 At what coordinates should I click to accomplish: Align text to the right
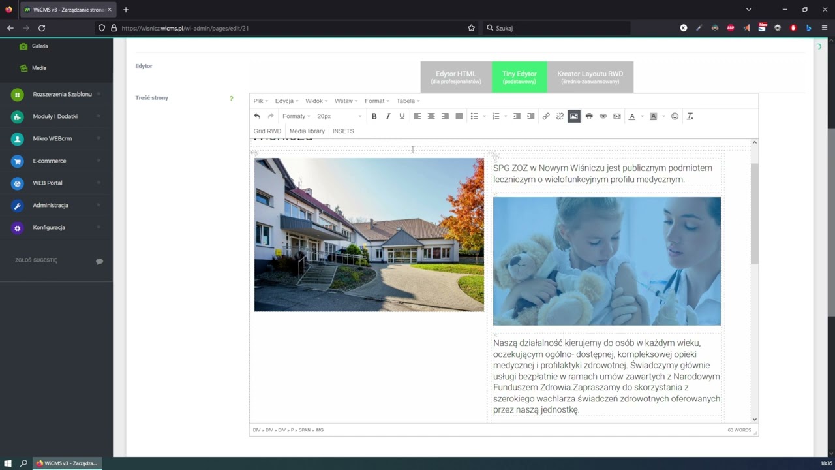[x=445, y=116]
